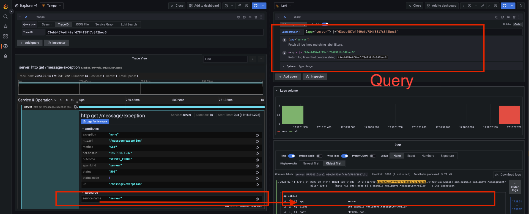
Task: Toggle the Time switch in Logs
Action: tap(292, 156)
